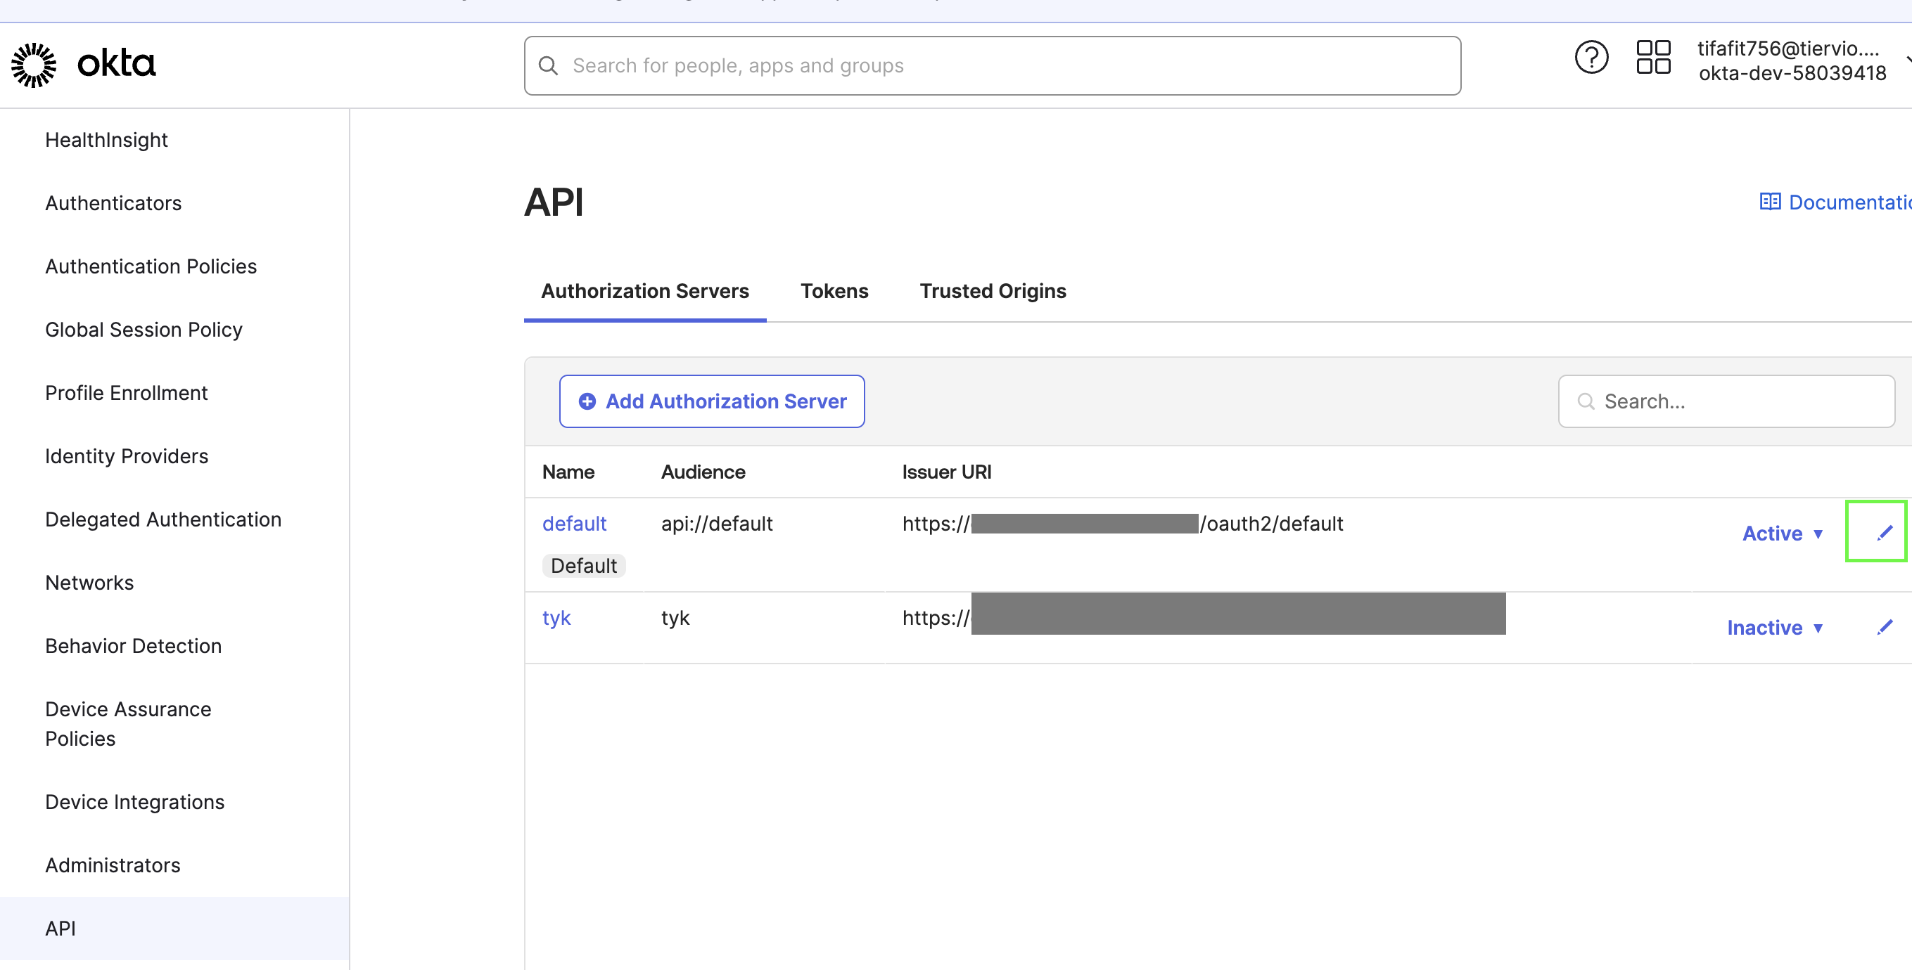This screenshot has width=1912, height=970.
Task: Open Authentication Policies in the sidebar
Action: pos(151,266)
